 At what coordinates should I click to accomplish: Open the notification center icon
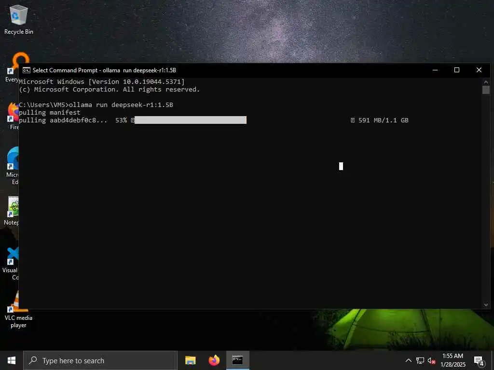point(479,361)
